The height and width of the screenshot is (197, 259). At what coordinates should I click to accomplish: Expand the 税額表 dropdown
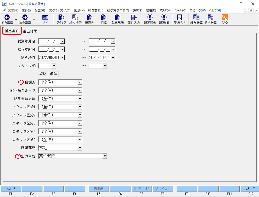tap(80, 82)
